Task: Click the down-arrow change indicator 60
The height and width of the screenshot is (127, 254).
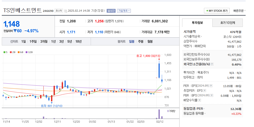Action: tap(18, 31)
